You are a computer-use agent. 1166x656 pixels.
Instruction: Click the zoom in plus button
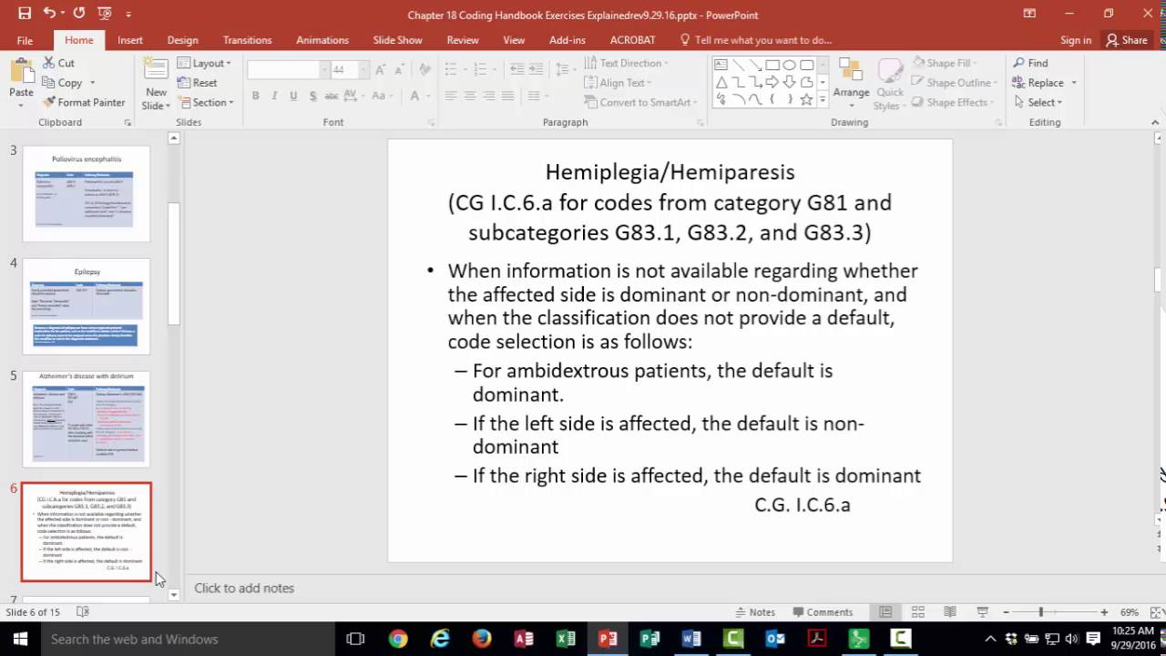click(x=1104, y=612)
